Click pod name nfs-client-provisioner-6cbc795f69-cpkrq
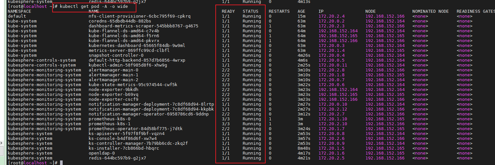The image size is (495, 165). (x=140, y=16)
